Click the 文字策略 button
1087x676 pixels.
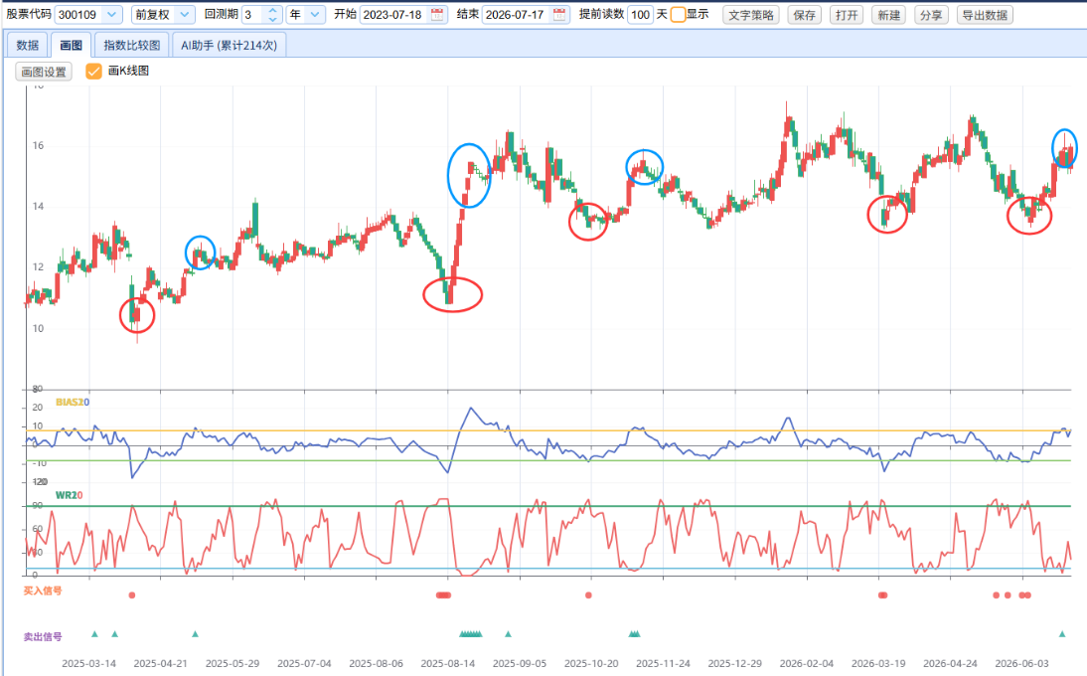[x=751, y=15]
